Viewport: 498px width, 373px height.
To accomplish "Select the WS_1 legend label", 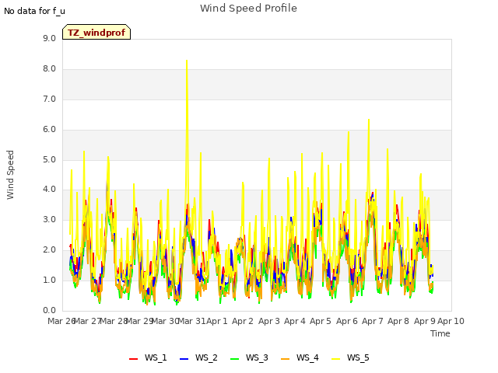I will 156,357.
